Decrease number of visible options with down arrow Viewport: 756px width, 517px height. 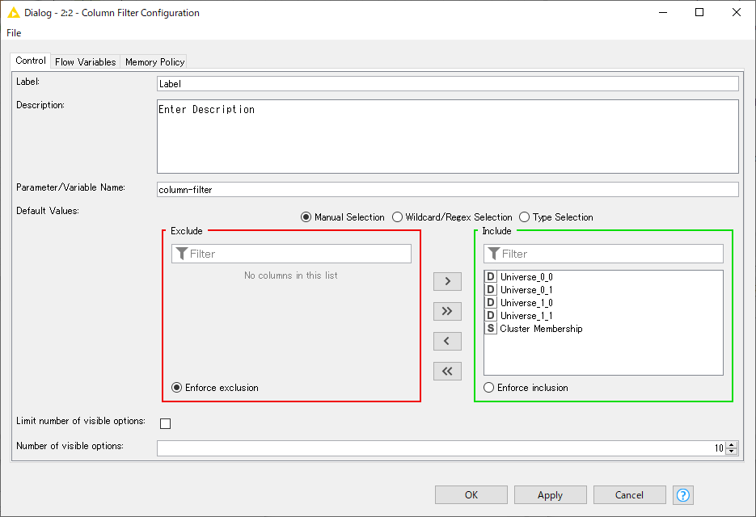pyautogui.click(x=732, y=452)
